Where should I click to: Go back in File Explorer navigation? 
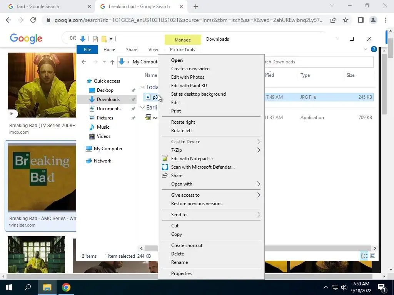point(84,62)
